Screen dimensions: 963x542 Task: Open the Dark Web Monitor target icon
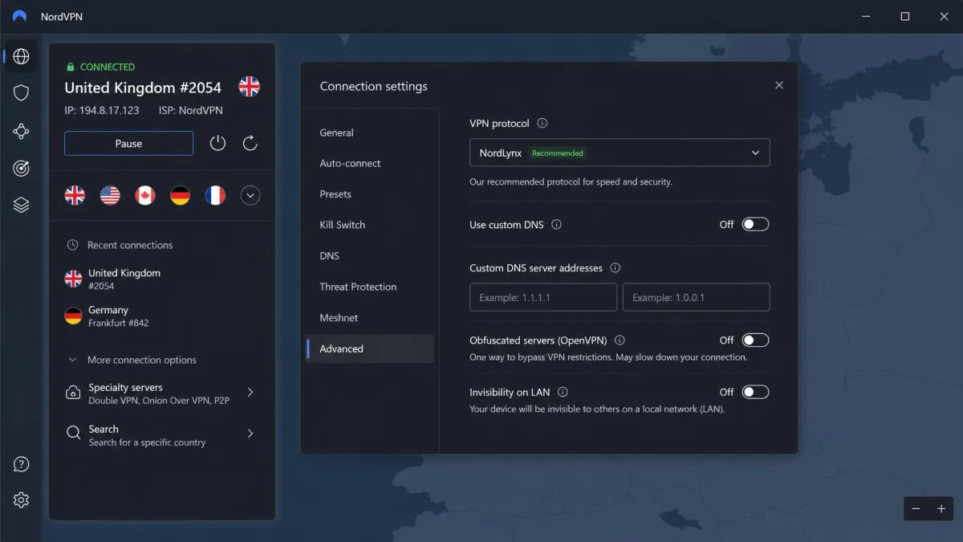(22, 168)
